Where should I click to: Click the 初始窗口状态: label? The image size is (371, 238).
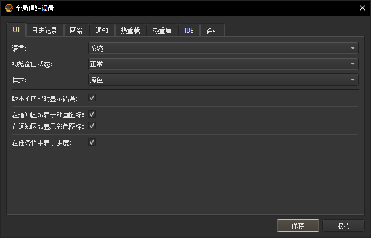point(32,64)
